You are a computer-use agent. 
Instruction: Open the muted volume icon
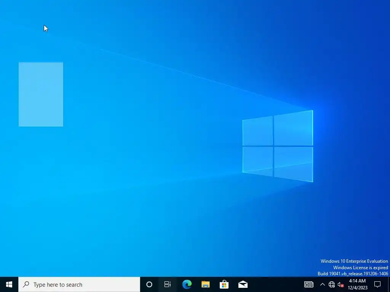[x=340, y=284]
